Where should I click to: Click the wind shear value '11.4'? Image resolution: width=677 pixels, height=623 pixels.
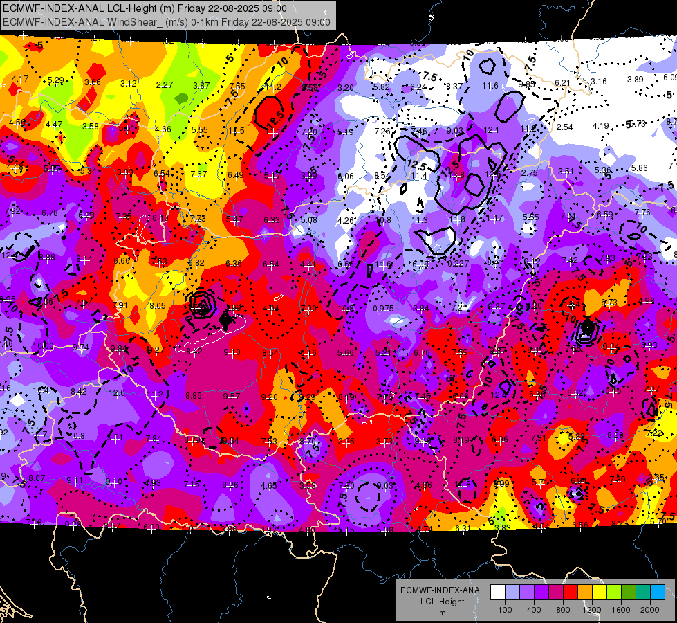pyautogui.click(x=419, y=176)
